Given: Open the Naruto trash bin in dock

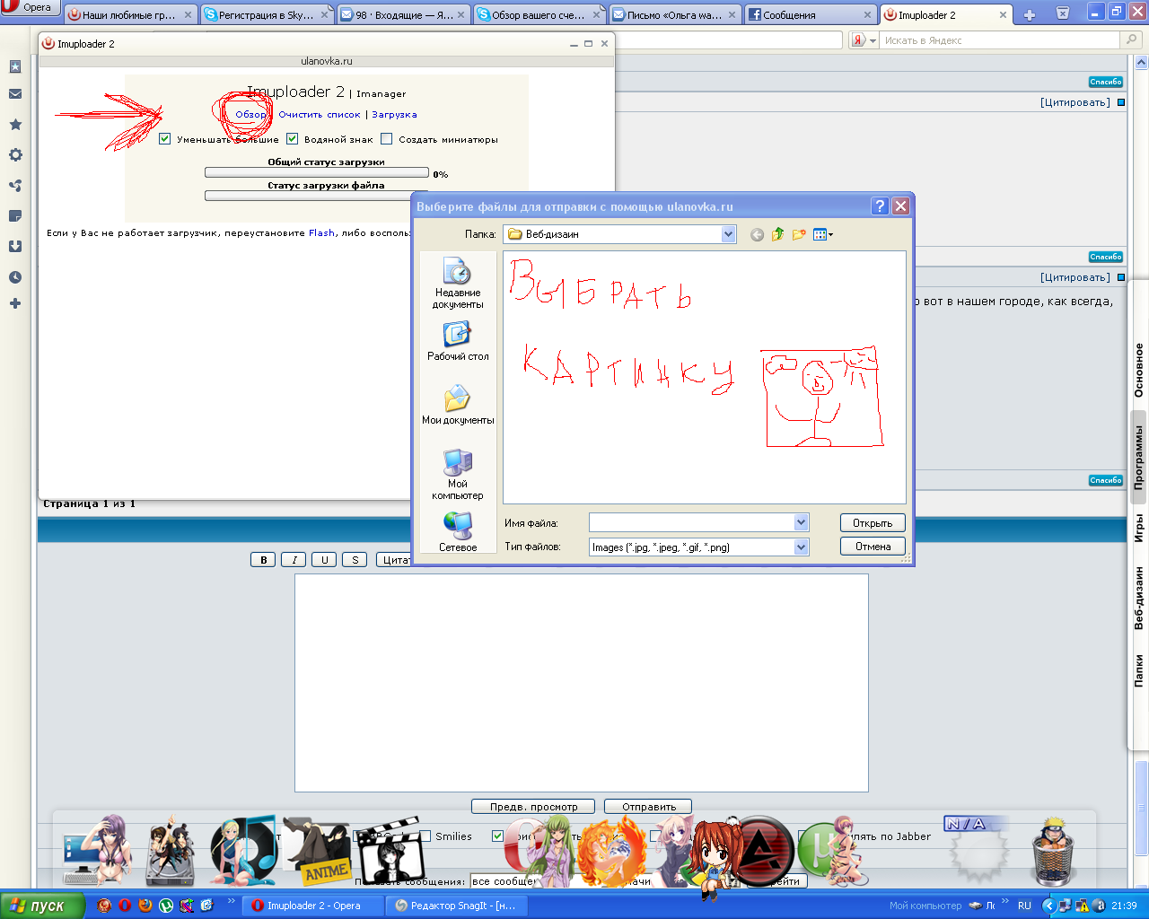Looking at the screenshot, I should click(1052, 851).
